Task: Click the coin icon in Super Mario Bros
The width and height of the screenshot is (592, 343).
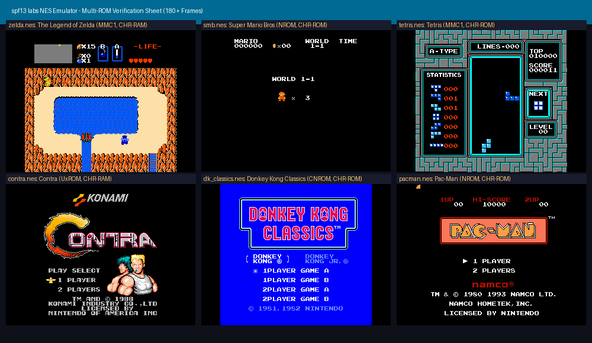Action: (x=274, y=46)
